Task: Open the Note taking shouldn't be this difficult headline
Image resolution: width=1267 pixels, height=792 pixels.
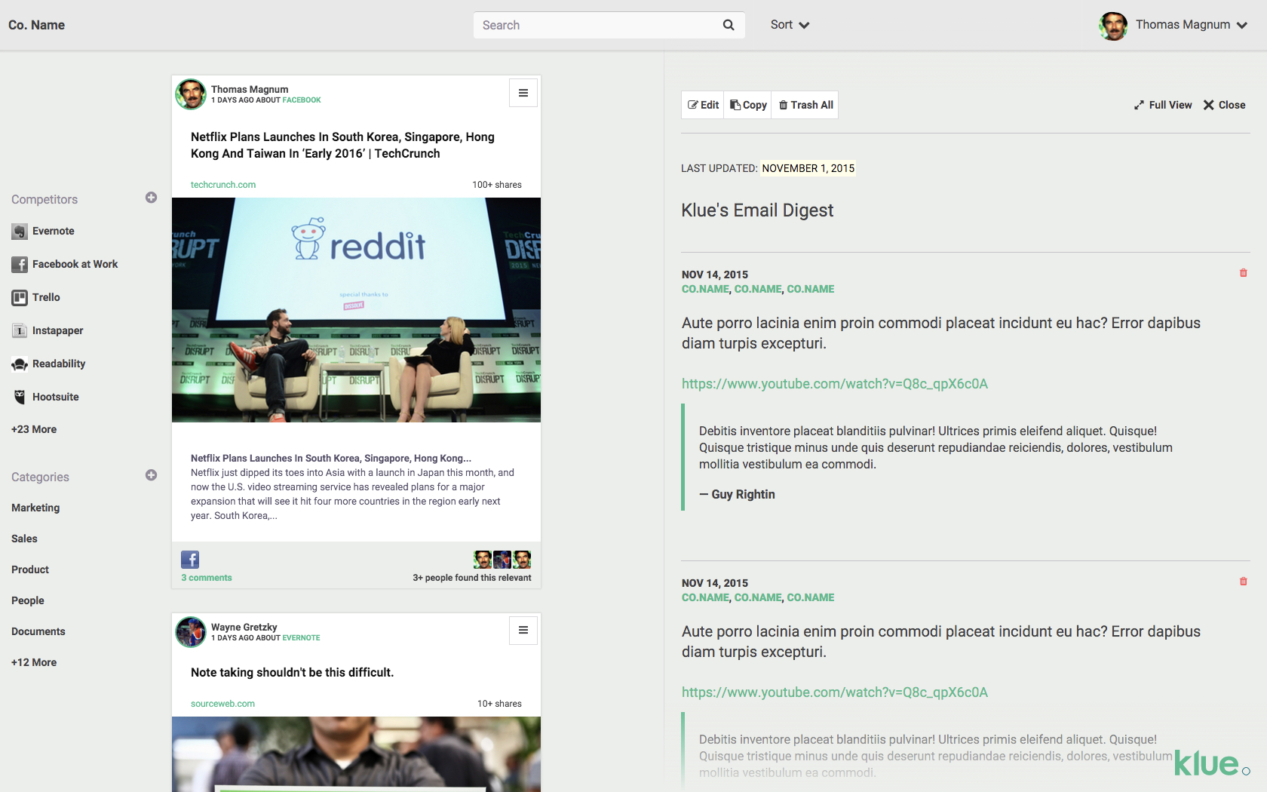Action: pos(293,672)
